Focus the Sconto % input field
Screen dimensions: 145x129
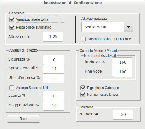54,96
